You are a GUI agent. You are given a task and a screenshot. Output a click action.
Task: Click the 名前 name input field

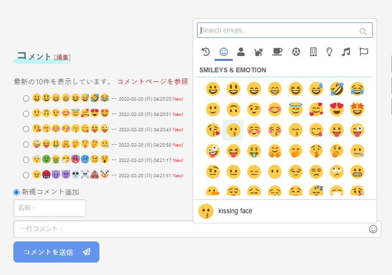click(50, 208)
